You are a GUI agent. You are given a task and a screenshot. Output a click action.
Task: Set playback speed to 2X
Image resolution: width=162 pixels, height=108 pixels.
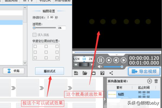[90, 59]
